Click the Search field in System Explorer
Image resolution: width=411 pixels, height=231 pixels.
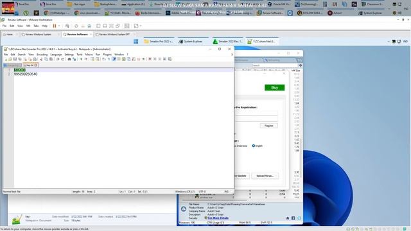pyautogui.click(x=274, y=65)
